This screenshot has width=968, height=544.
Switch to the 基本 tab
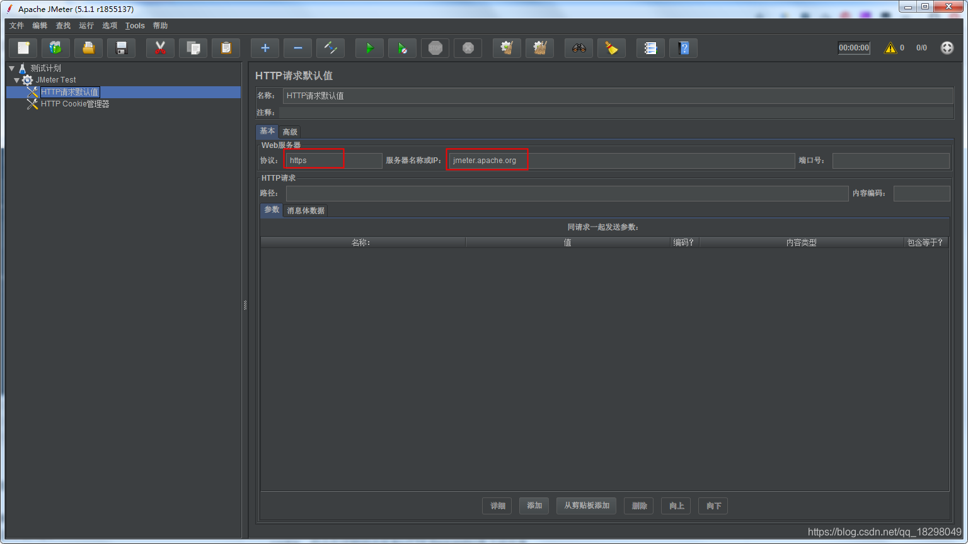click(267, 131)
